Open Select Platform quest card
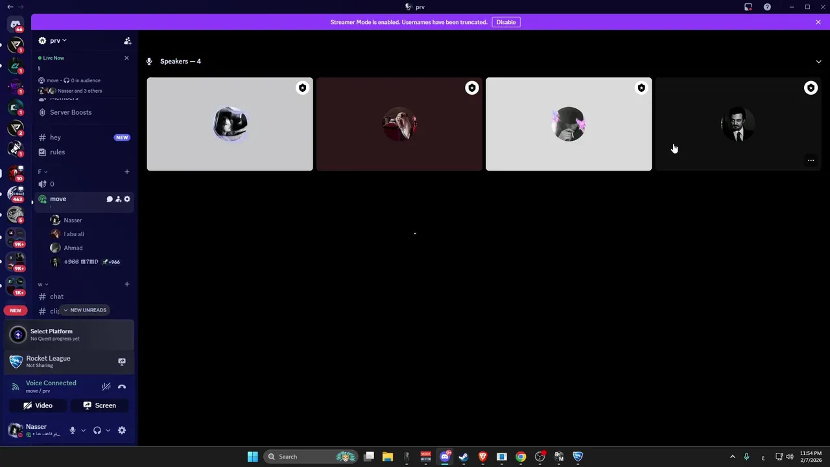830x467 pixels. point(69,335)
